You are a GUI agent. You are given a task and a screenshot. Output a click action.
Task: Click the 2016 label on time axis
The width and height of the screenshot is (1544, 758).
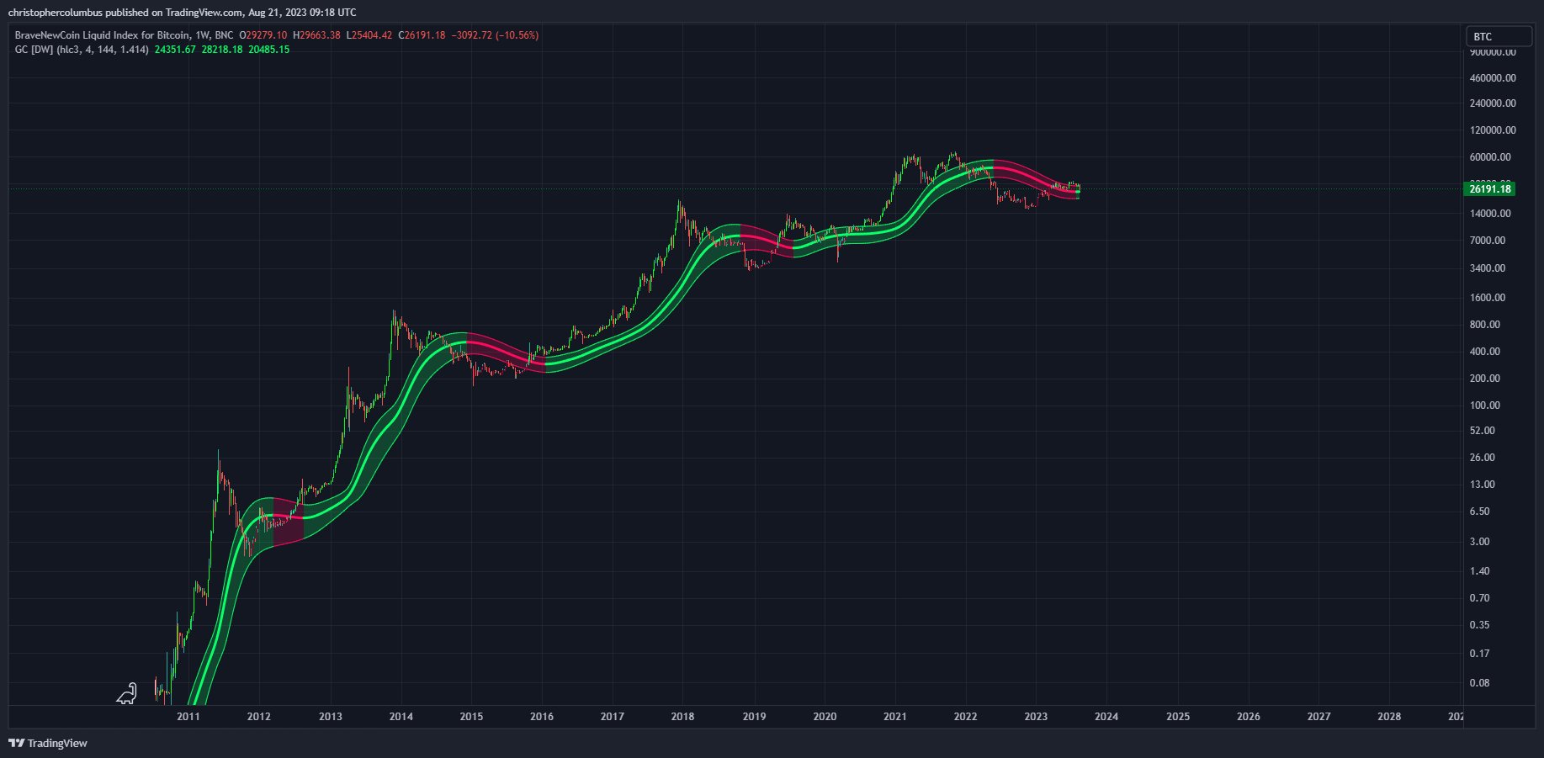click(542, 717)
